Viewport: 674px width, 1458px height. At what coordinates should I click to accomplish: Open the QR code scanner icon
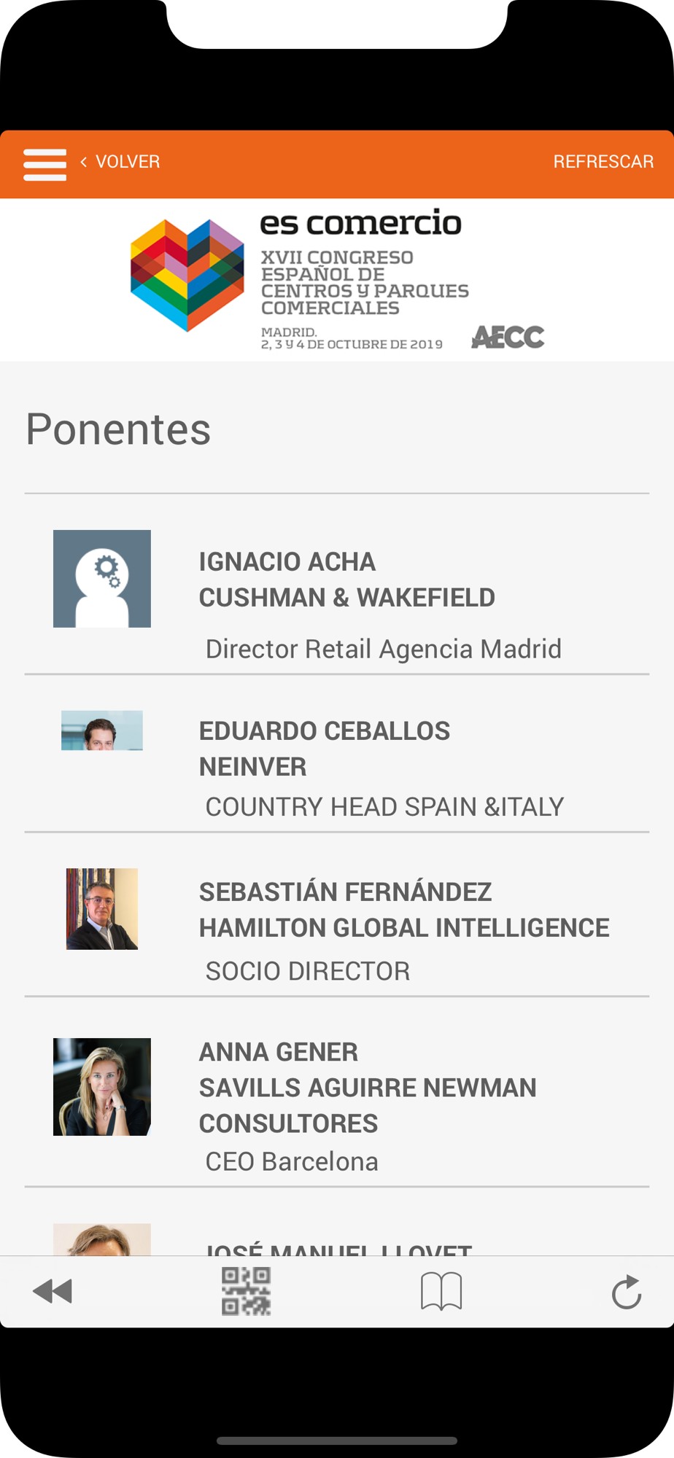(247, 1291)
